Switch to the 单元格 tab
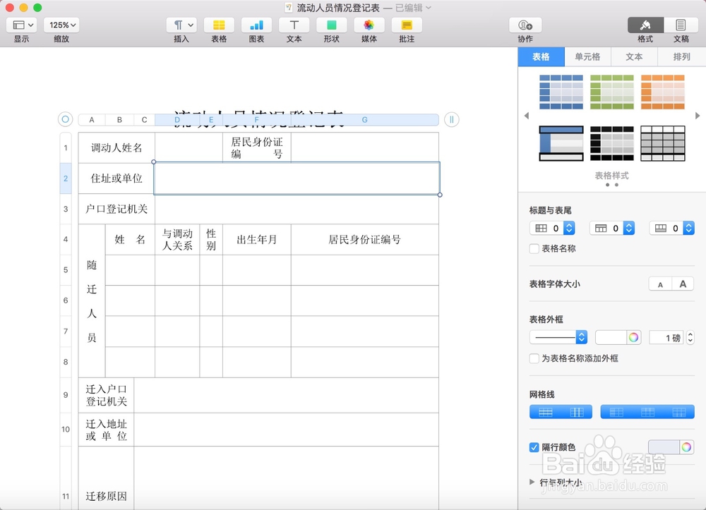This screenshot has width=706, height=510. pos(587,56)
